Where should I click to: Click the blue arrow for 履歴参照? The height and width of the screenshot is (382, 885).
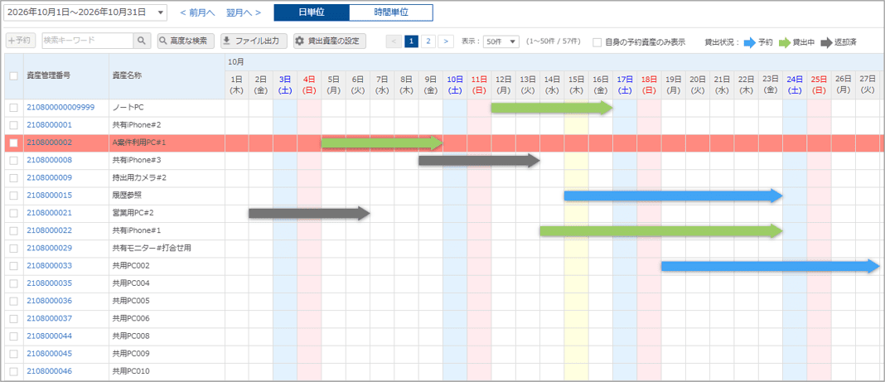click(x=673, y=196)
